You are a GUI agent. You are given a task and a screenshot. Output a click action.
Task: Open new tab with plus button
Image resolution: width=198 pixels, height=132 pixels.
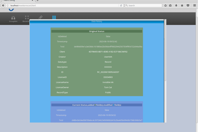click(38, 1)
